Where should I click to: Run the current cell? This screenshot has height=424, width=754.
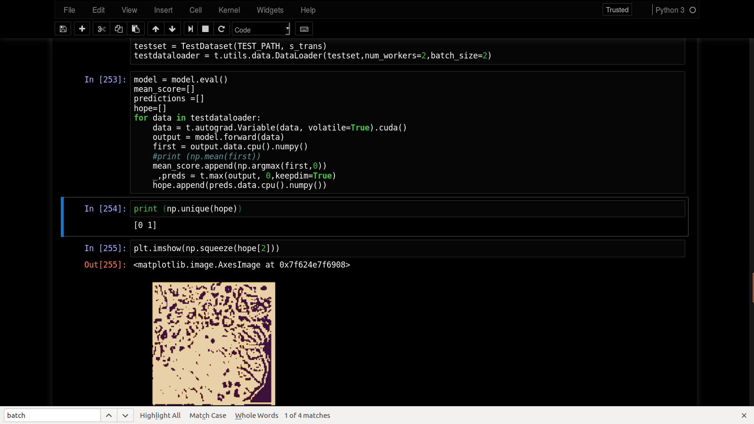(190, 29)
